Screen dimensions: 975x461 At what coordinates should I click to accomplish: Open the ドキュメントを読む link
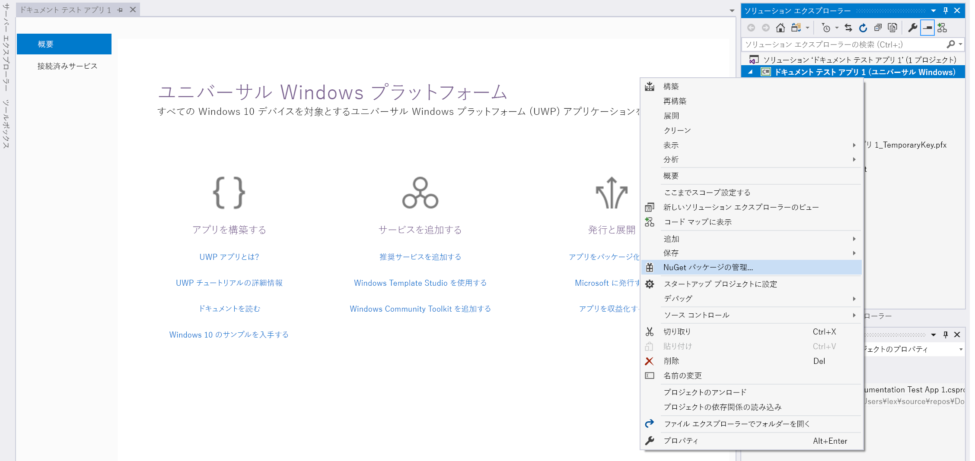click(x=229, y=309)
